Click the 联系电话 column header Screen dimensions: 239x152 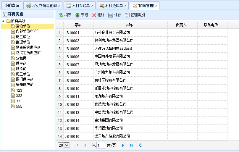tap(212, 25)
